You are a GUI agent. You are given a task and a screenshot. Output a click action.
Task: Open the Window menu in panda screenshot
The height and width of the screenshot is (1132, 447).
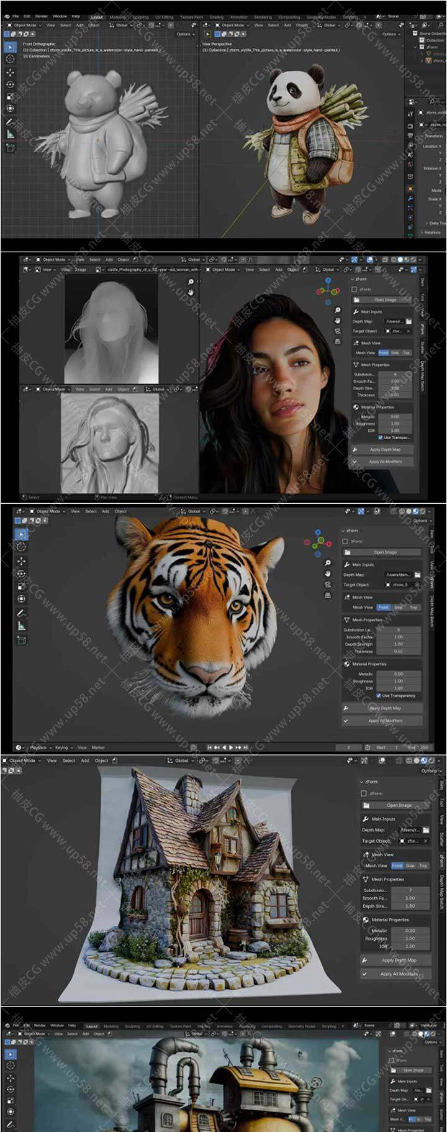point(60,16)
